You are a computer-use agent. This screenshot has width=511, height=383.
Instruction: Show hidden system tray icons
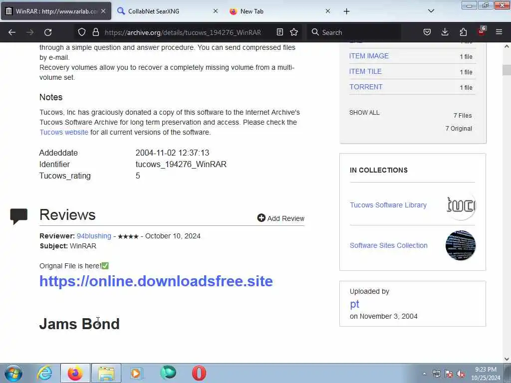[424, 374]
